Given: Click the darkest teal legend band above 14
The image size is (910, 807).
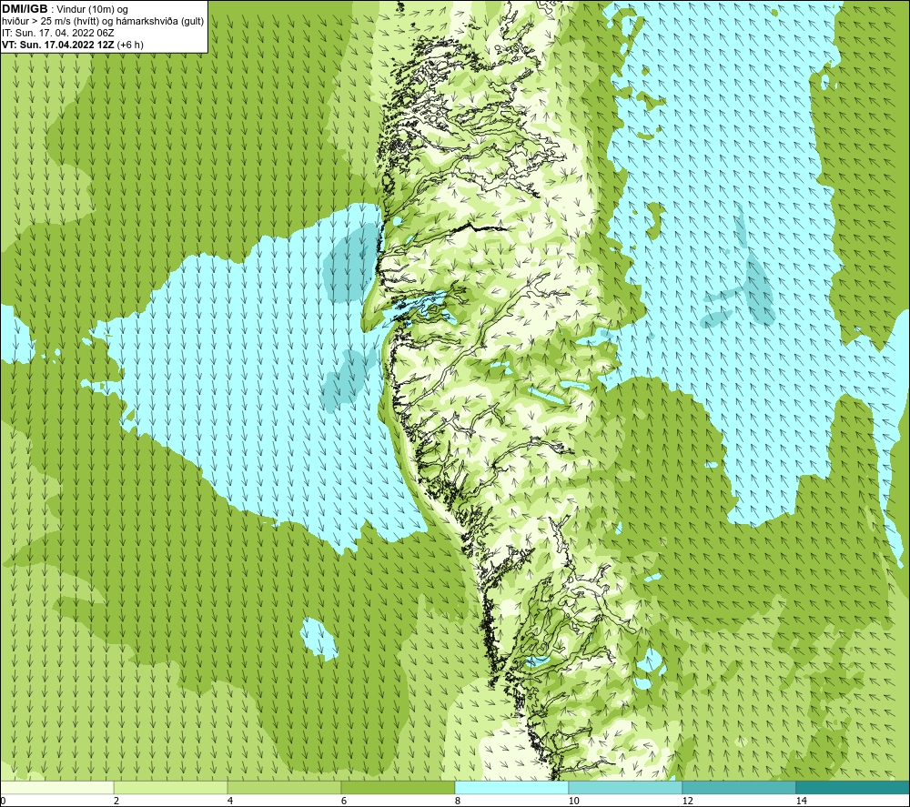Looking at the screenshot, I should click(x=853, y=787).
